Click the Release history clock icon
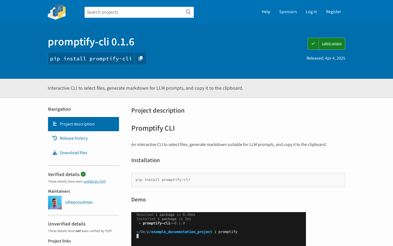The width and height of the screenshot is (393, 246). pyautogui.click(x=55, y=138)
